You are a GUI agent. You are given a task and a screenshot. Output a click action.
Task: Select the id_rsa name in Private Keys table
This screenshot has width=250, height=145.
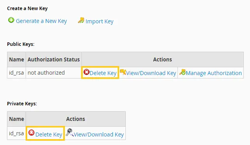[x=16, y=133]
